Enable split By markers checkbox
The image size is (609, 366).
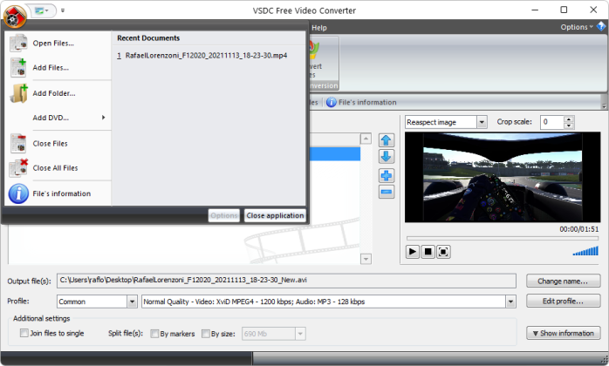154,334
